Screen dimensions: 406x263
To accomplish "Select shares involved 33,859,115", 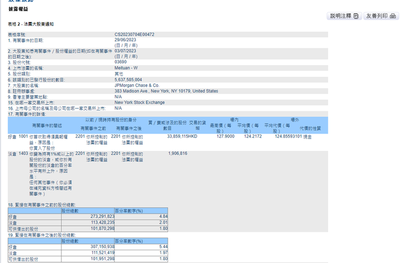I will pyautogui.click(x=177, y=136).
